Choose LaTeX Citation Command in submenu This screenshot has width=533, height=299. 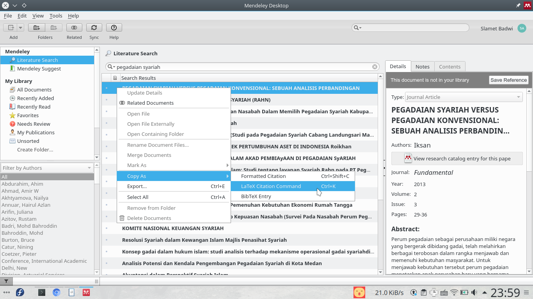tap(293, 186)
